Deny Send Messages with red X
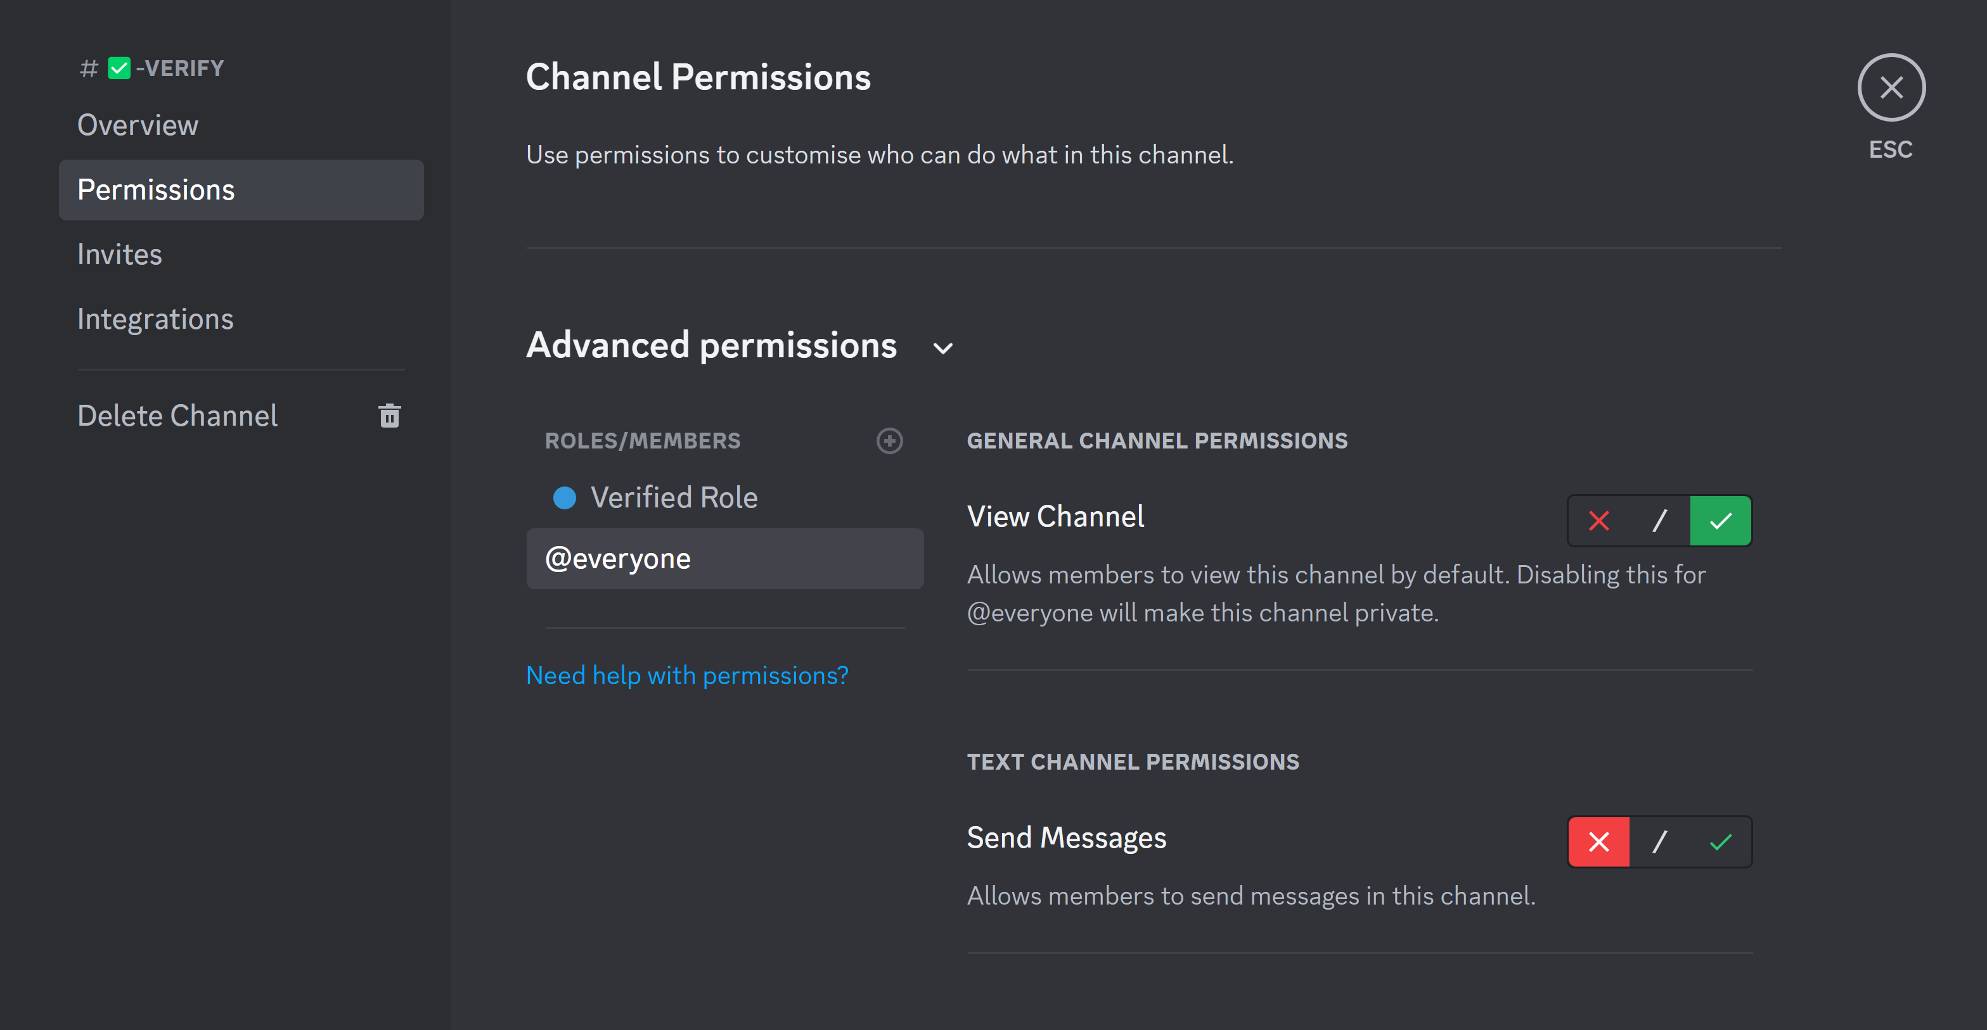The width and height of the screenshot is (1987, 1030). tap(1598, 842)
